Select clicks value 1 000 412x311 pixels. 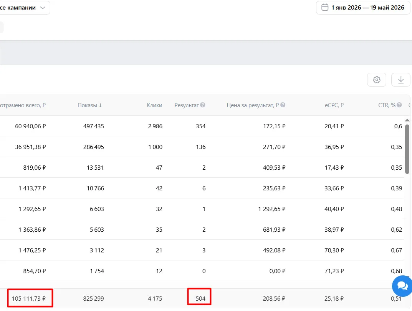point(155,147)
